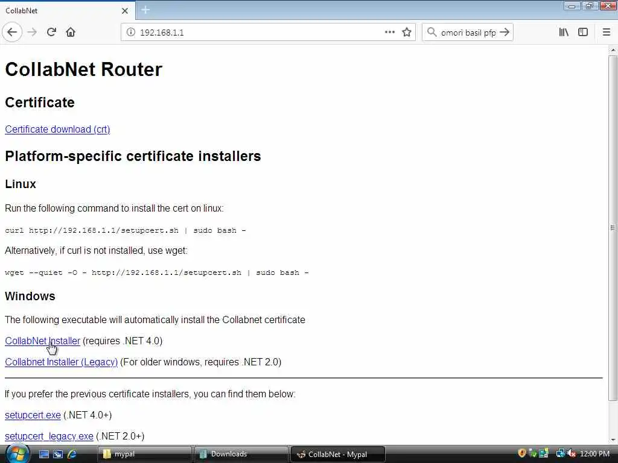Open a new tab with the plus button
Viewport: 618px width, 463px height.
point(145,10)
